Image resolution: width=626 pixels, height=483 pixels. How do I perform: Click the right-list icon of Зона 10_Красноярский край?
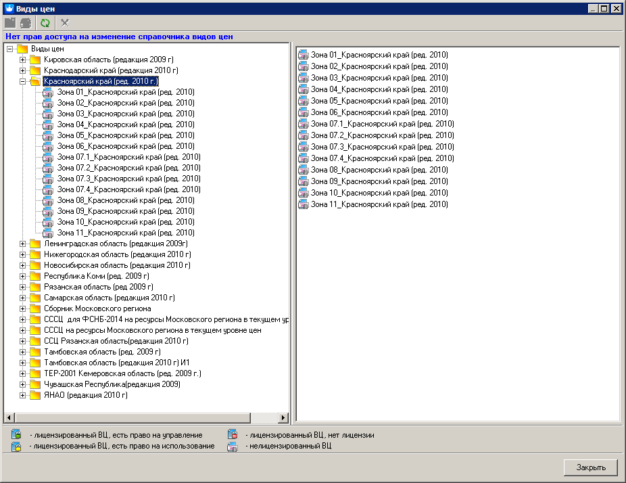pyautogui.click(x=304, y=193)
